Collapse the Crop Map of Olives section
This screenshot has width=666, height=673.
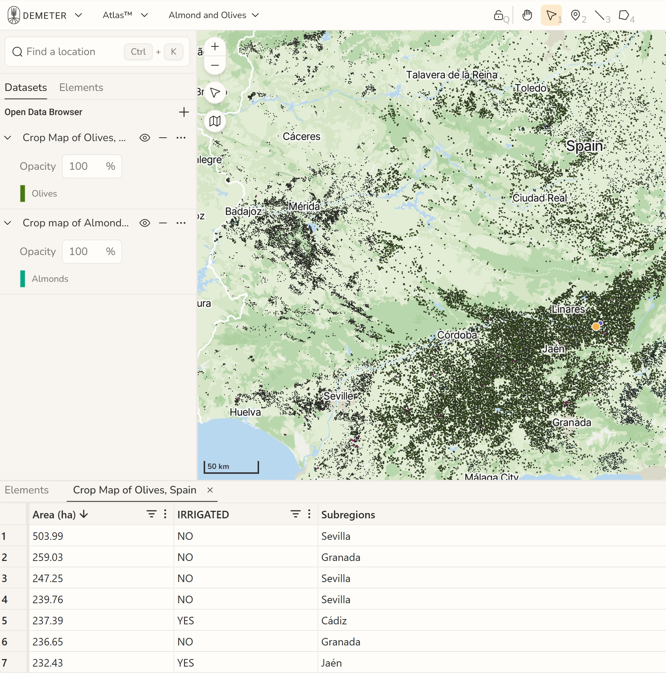8,138
